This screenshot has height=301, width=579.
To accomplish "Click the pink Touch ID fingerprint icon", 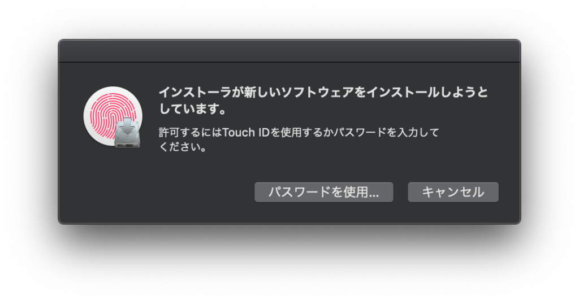I will [108, 112].
